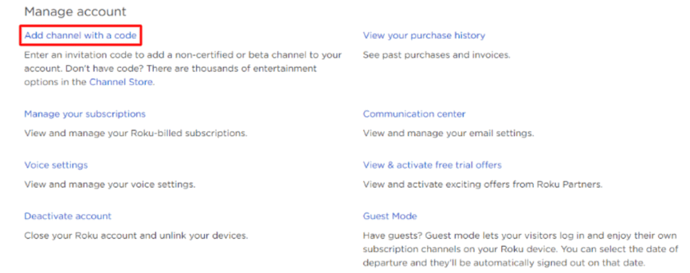Click the 'Enter an invitation code' description line
690x273 pixels.
(x=183, y=55)
